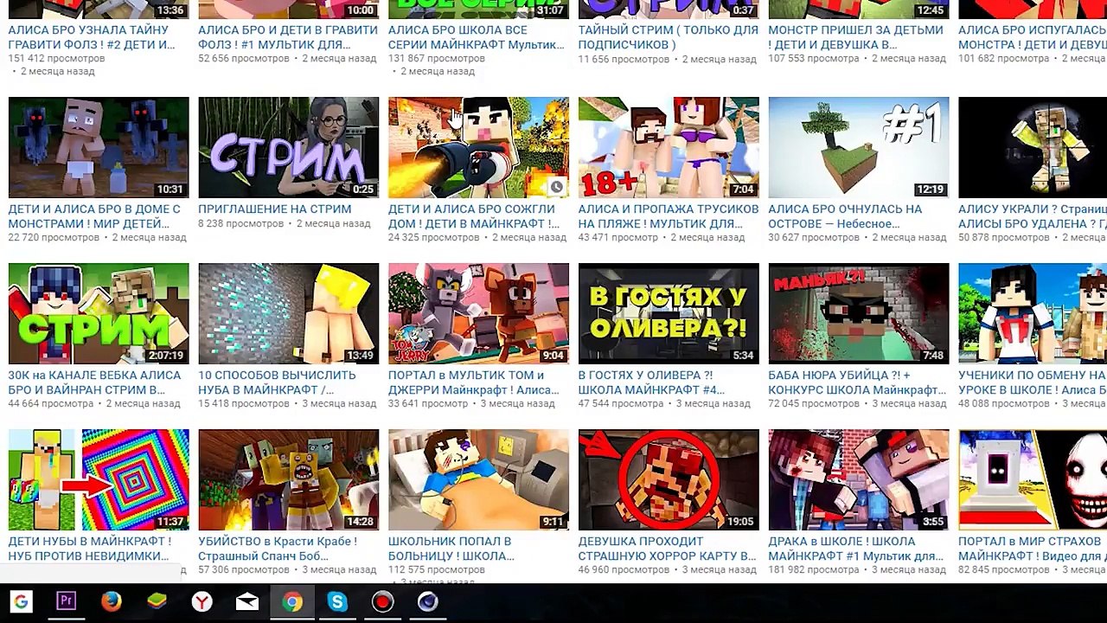
Task: Play the В ГОСТЯХ У ОЛИВЕРА thumbnail
Action: (669, 313)
